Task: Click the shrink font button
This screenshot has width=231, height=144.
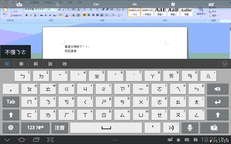Action: point(64,9)
